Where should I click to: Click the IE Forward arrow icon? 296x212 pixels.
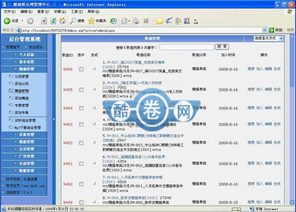pos(30,21)
